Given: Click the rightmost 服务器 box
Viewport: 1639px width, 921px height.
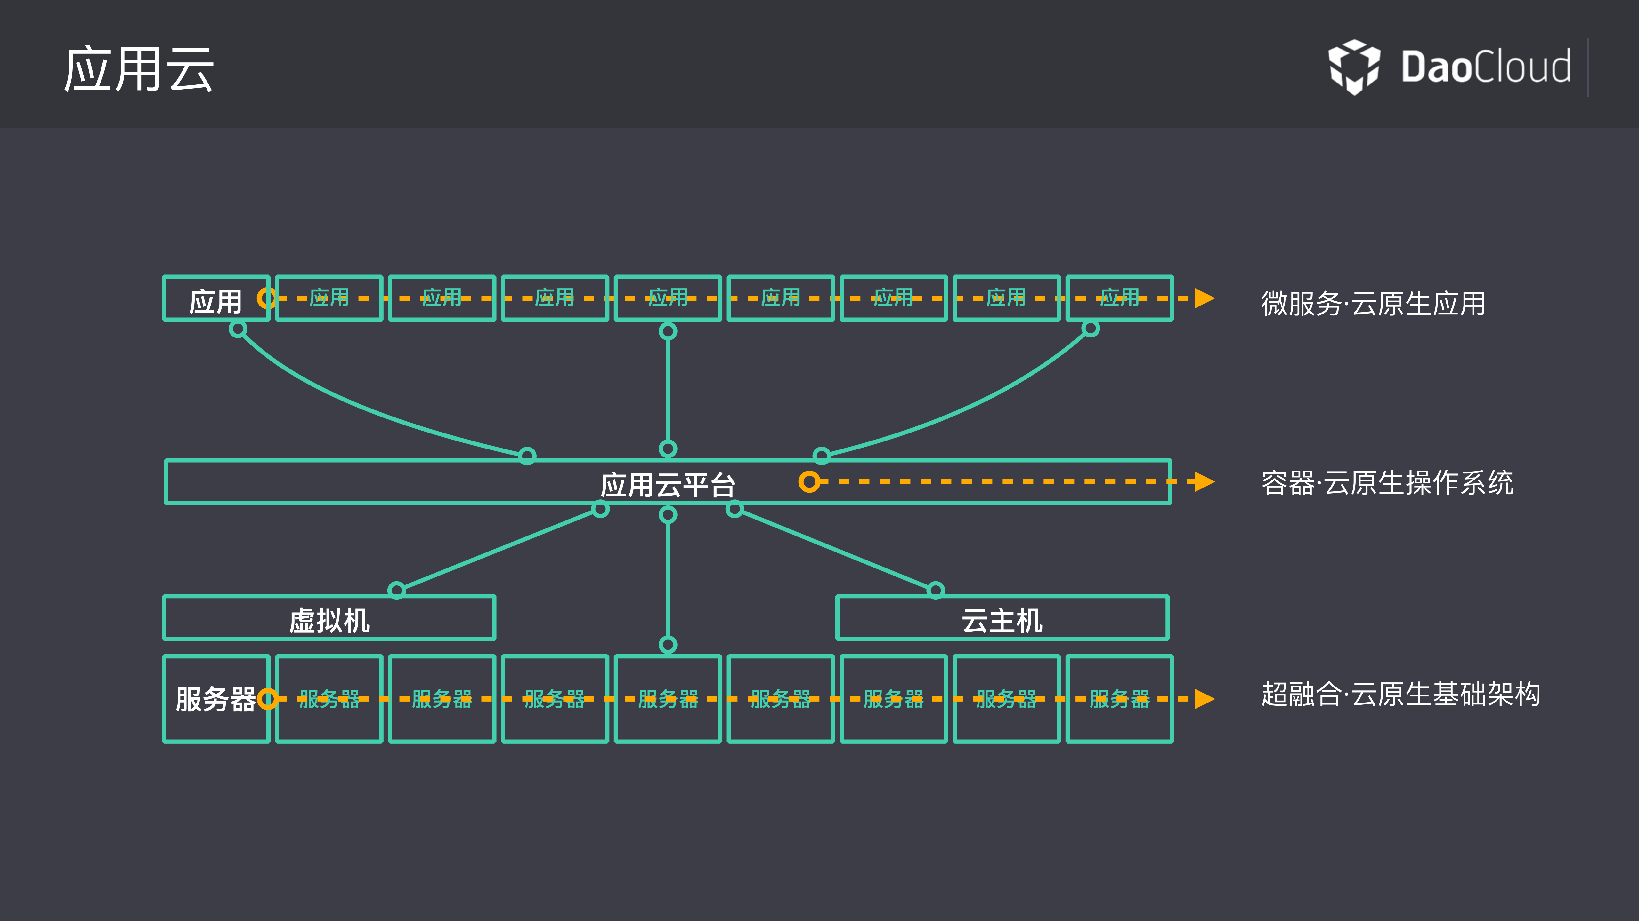Looking at the screenshot, I should [x=1120, y=699].
